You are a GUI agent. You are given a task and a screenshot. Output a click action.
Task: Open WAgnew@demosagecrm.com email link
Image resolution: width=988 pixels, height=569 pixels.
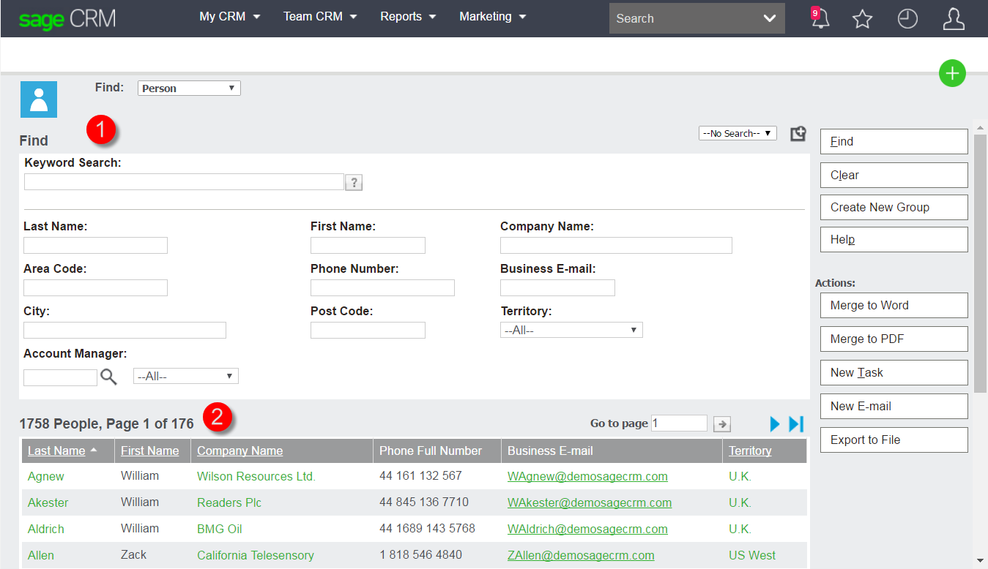(587, 476)
